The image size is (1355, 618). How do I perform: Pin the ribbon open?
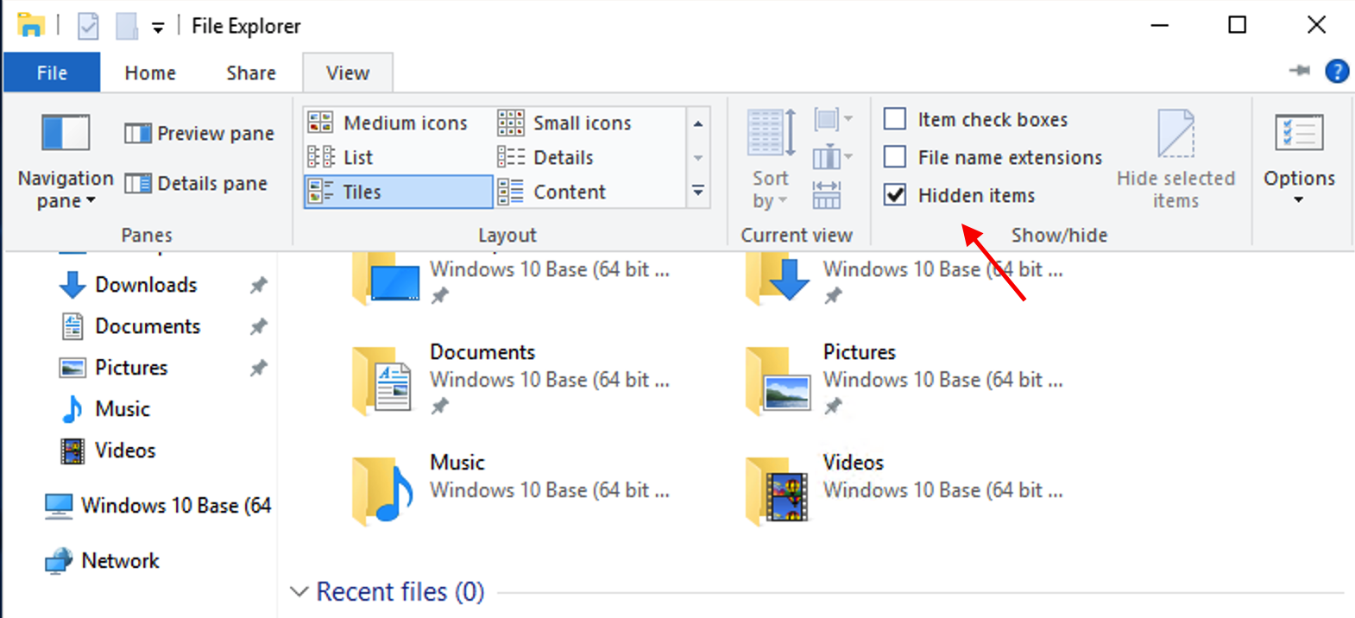click(1299, 70)
